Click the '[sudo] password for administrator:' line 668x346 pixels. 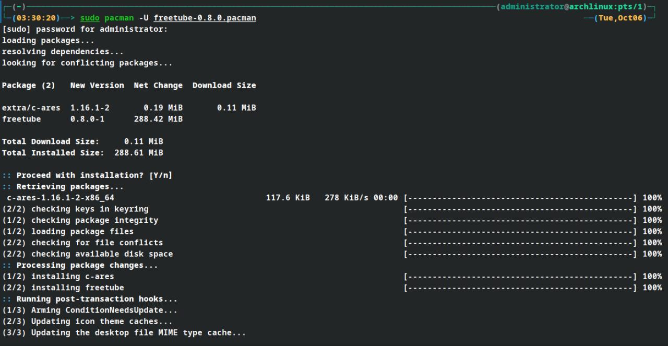(85, 29)
